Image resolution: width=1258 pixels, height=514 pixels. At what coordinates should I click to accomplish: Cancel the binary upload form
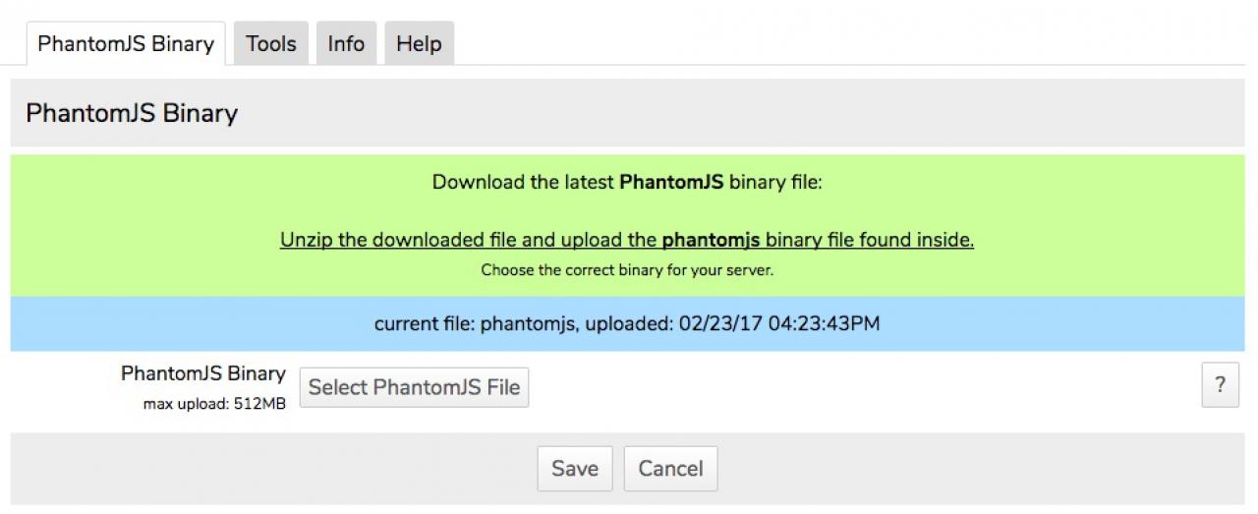(670, 469)
